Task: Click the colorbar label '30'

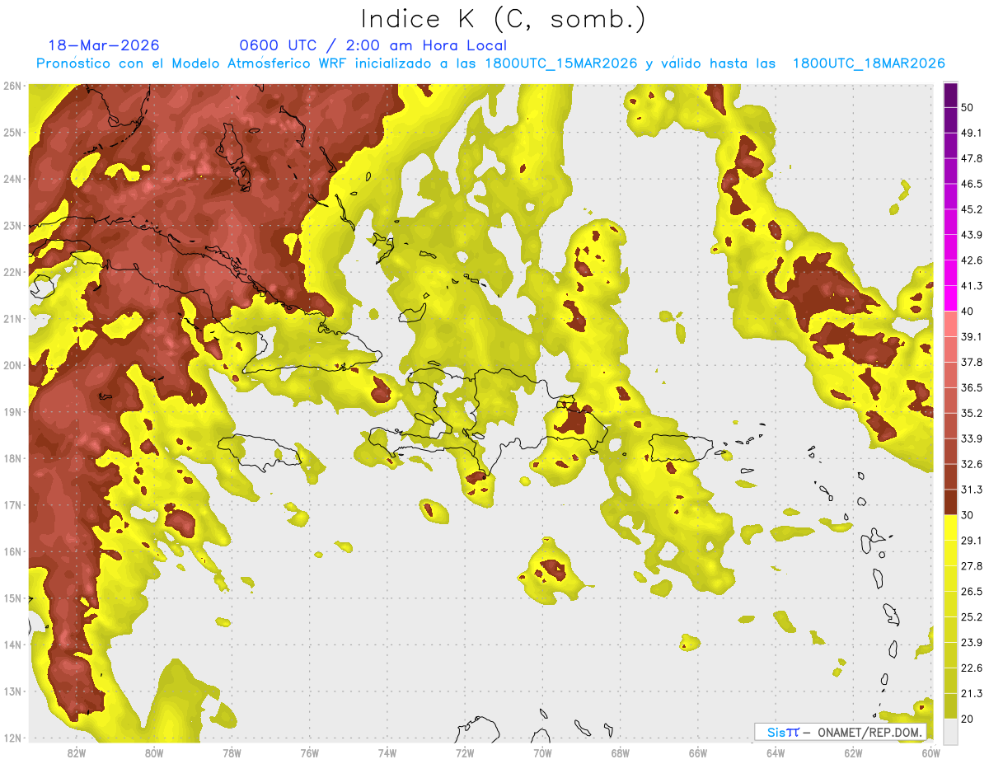Action: click(968, 515)
